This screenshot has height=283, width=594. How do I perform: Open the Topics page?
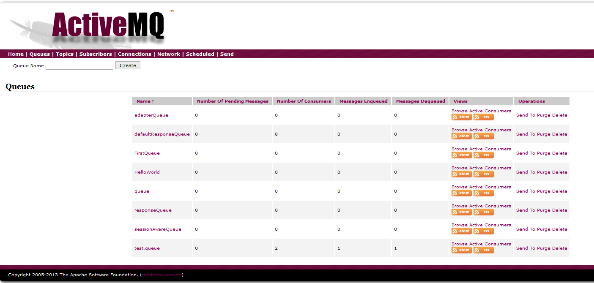65,54
